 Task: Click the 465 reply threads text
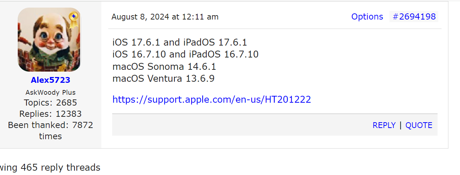pos(60,167)
